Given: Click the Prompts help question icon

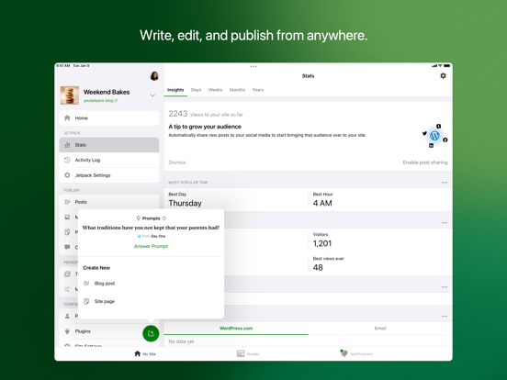Looking at the screenshot, I should click(x=163, y=218).
